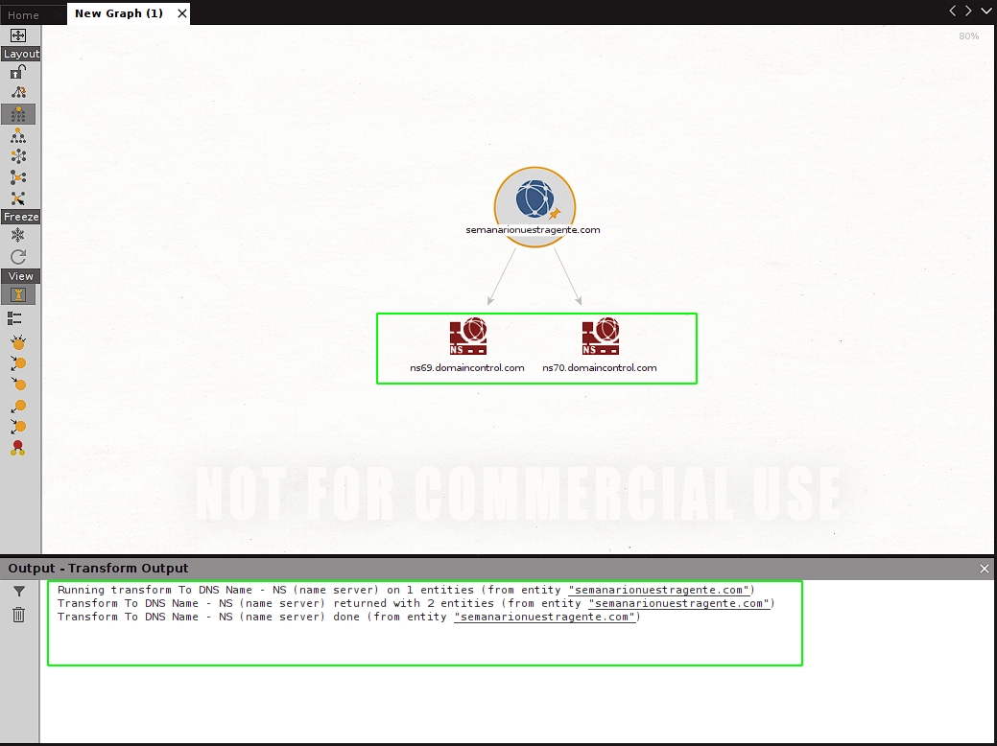The height and width of the screenshot is (746, 997).
Task: Toggle the chess rook normal view button
Action: click(x=18, y=294)
